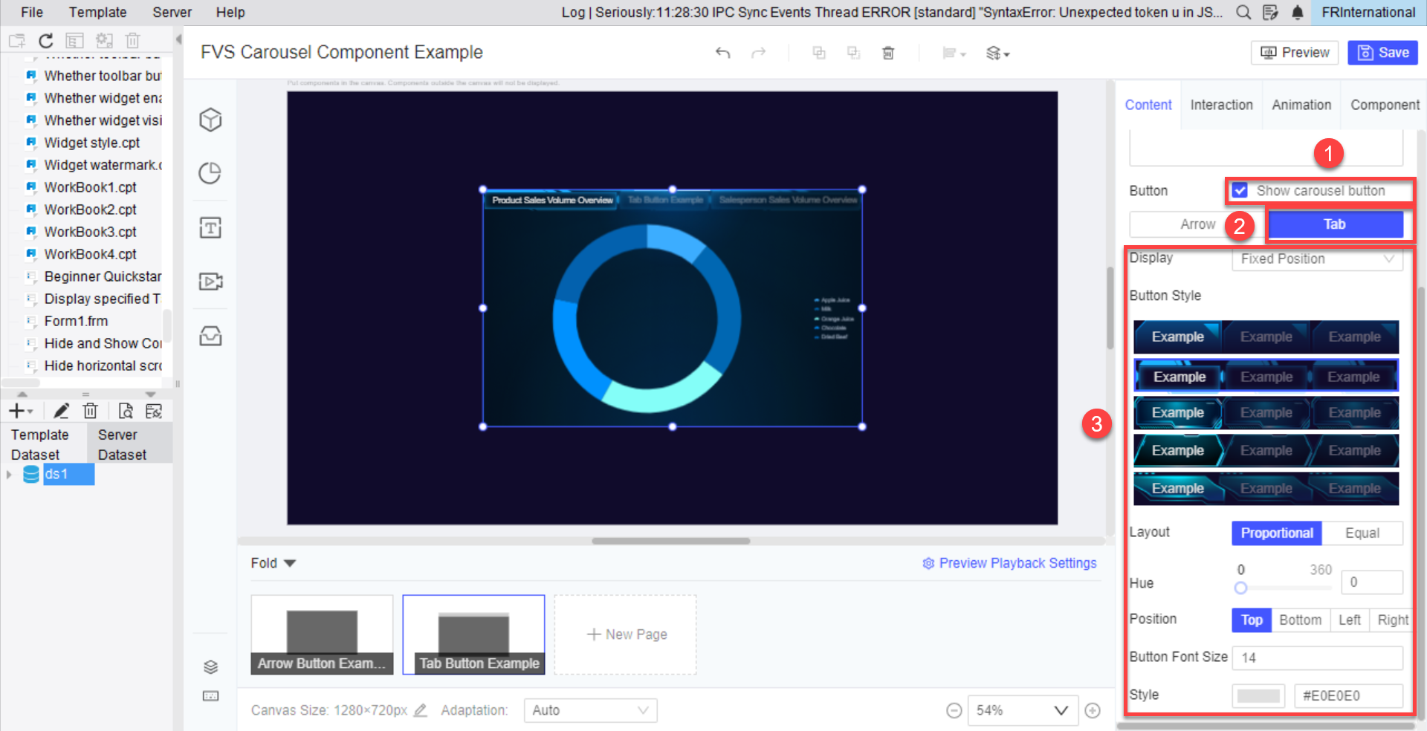Open the Server menu
The image size is (1427, 731).
point(172,13)
